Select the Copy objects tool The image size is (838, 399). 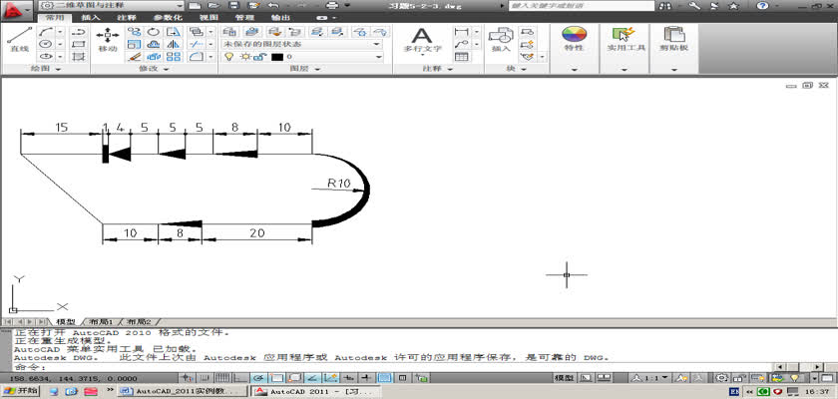click(x=134, y=32)
